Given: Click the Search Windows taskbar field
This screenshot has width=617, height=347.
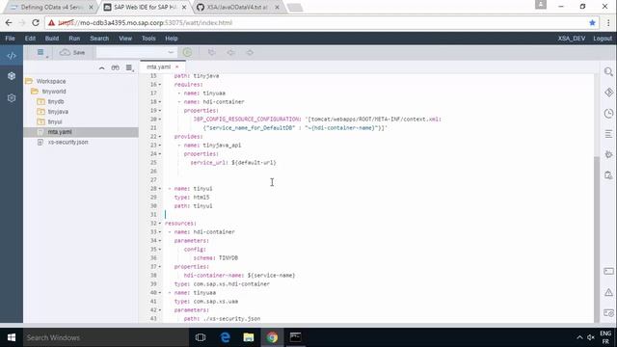Looking at the screenshot, I should tap(106, 337).
